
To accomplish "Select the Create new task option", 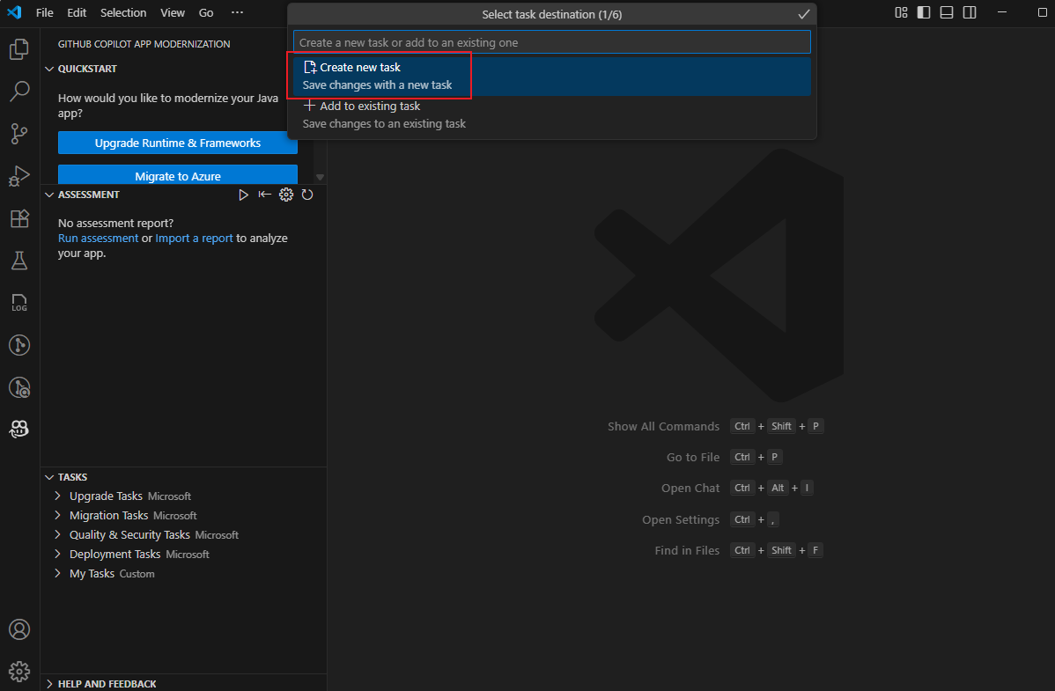I will (358, 66).
